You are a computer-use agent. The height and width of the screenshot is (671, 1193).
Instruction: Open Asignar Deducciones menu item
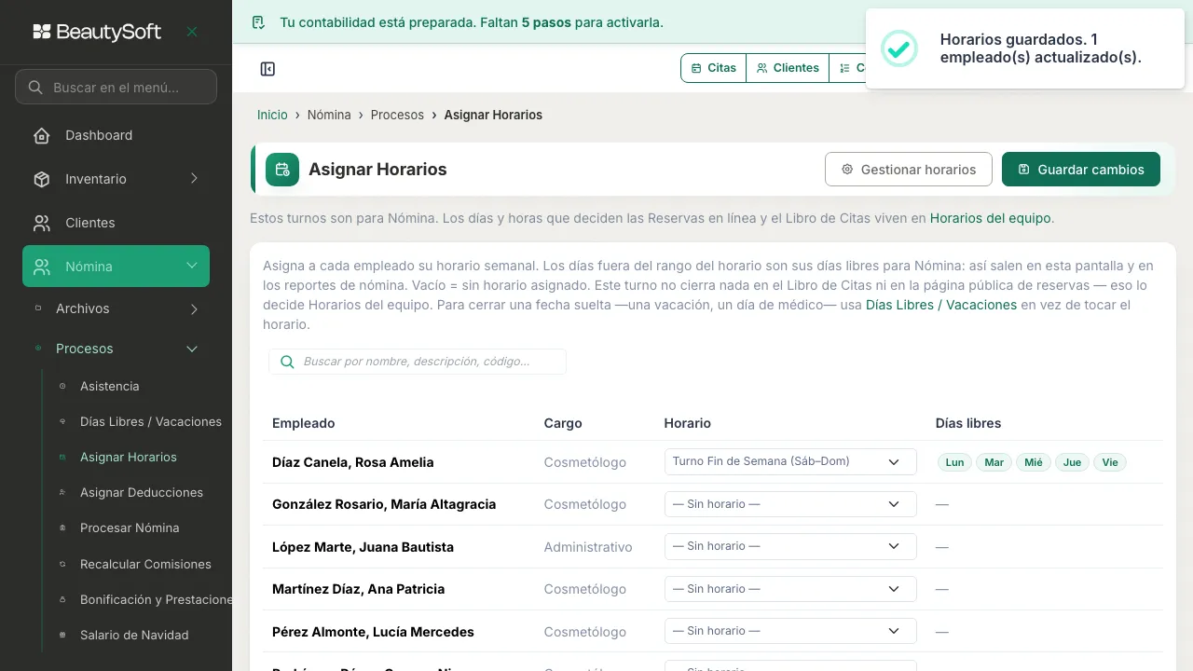pos(142,492)
